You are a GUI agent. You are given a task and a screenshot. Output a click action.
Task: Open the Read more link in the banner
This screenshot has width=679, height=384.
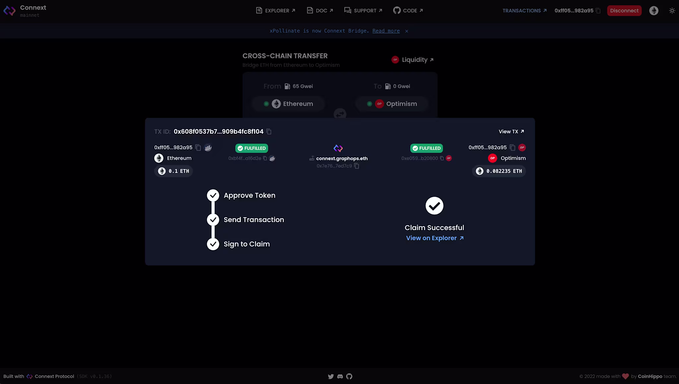click(386, 31)
